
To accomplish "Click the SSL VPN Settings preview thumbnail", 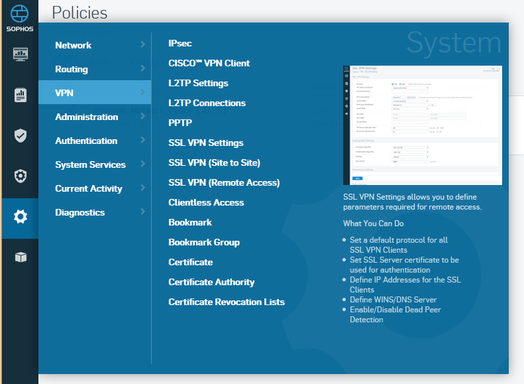I will point(423,125).
